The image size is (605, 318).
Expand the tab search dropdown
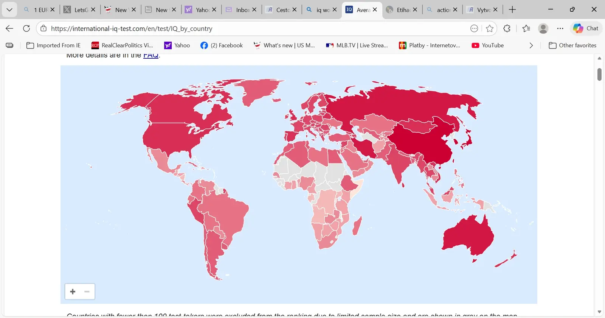coord(9,9)
